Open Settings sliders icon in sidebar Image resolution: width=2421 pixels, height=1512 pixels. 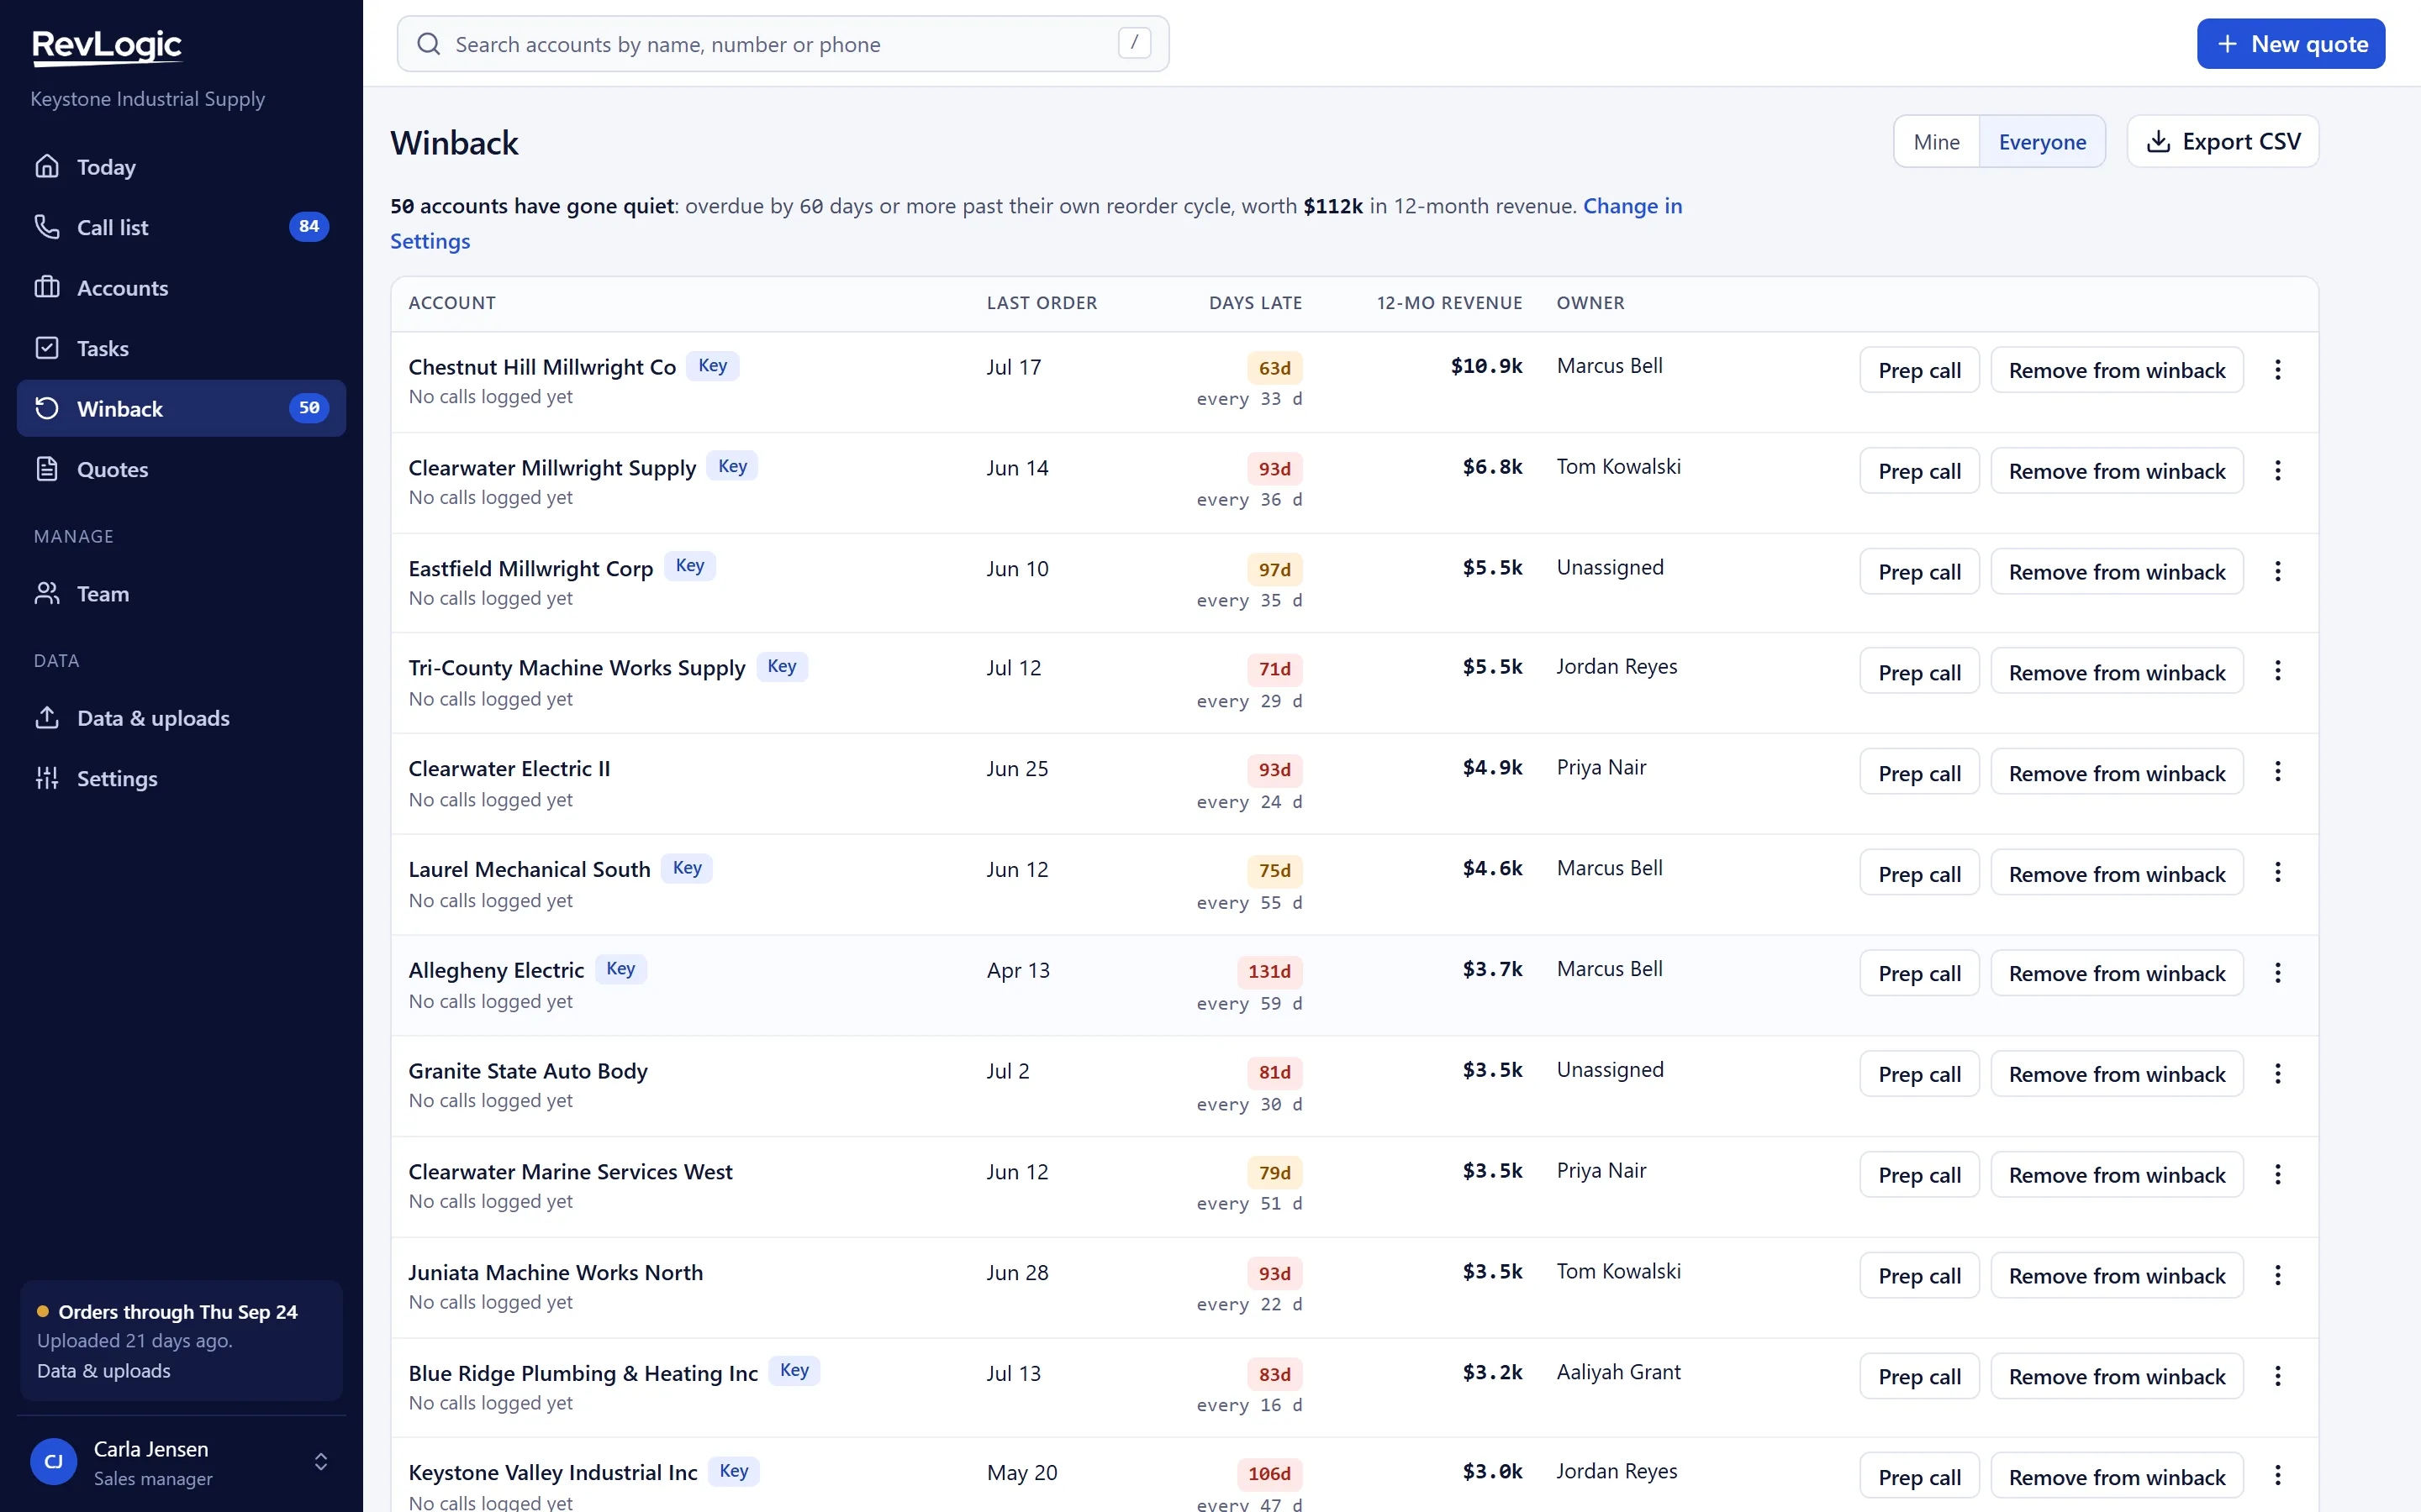click(x=47, y=778)
